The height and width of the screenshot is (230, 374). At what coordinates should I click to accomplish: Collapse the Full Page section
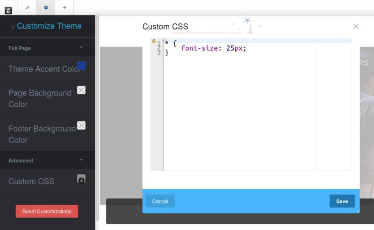click(x=81, y=47)
